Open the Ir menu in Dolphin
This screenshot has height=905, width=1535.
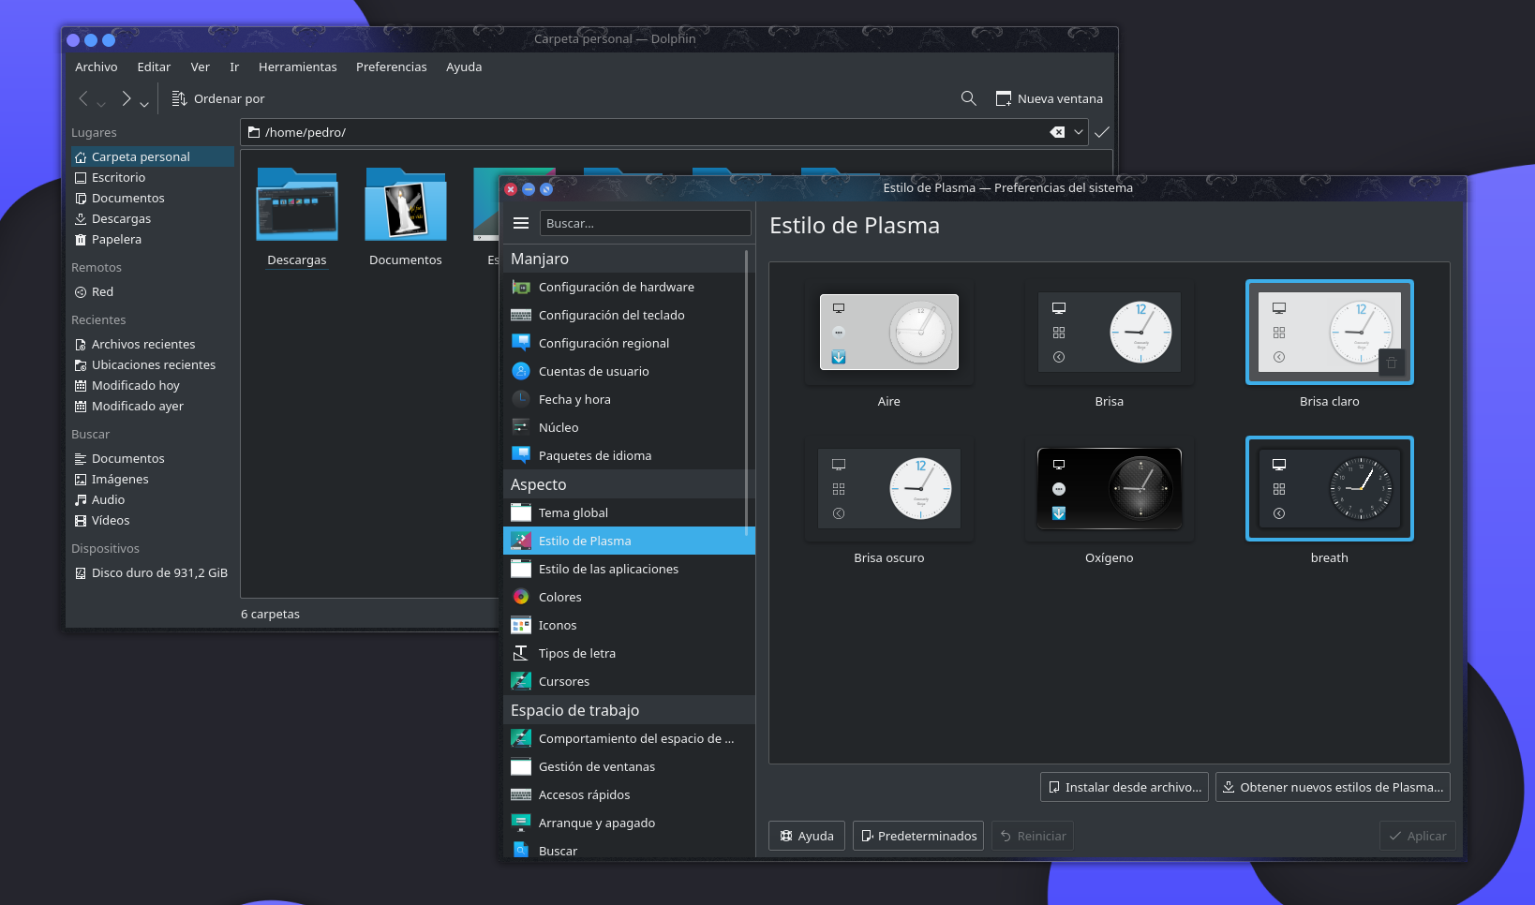pos(234,67)
